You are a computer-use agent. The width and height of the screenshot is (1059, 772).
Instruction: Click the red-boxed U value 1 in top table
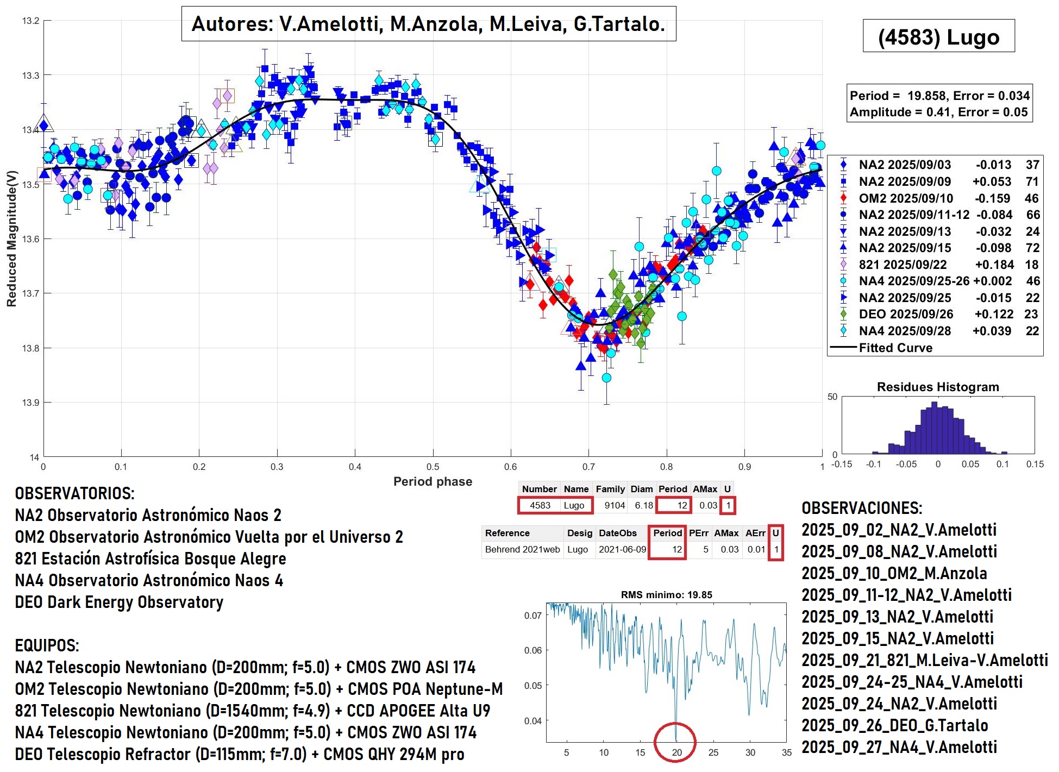[x=728, y=505]
